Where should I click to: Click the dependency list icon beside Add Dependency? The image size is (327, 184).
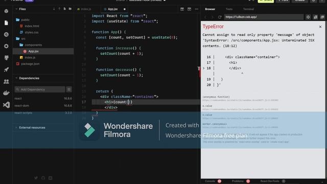pos(69,89)
